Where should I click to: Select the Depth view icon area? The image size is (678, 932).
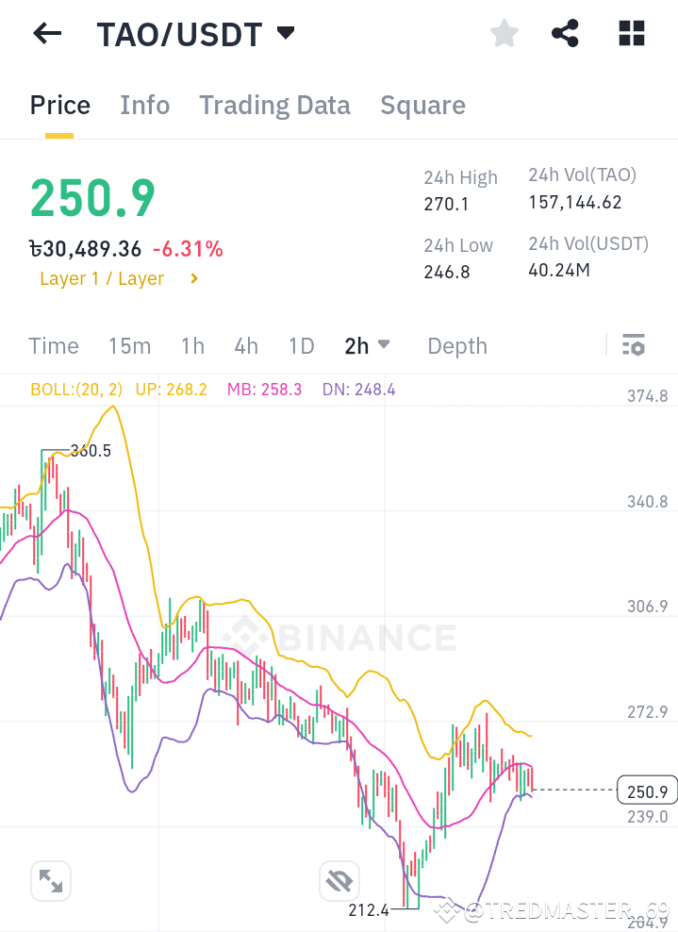(x=456, y=345)
